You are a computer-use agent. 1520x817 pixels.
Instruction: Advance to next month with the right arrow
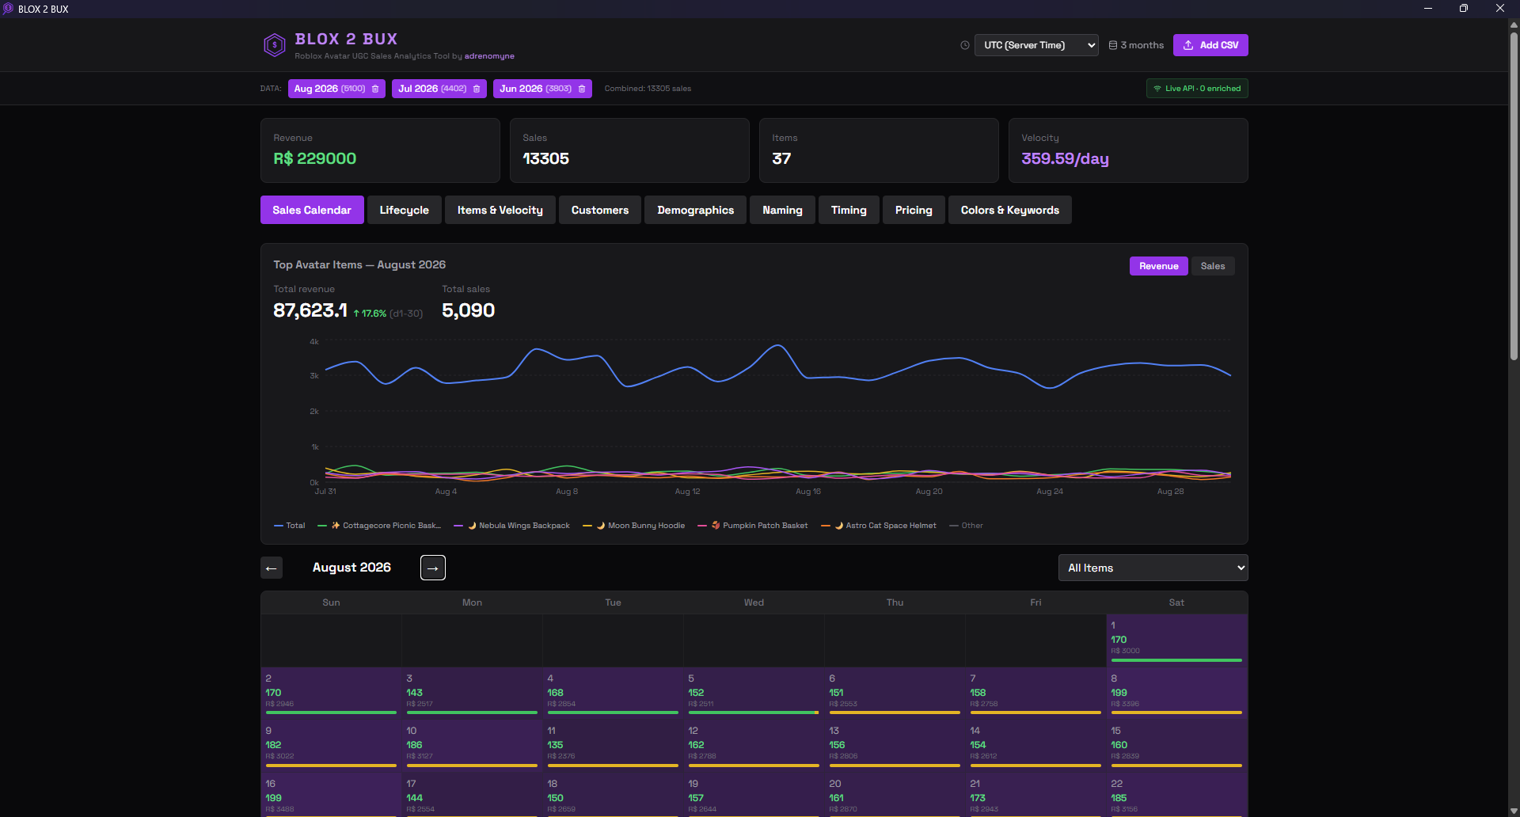click(x=432, y=568)
